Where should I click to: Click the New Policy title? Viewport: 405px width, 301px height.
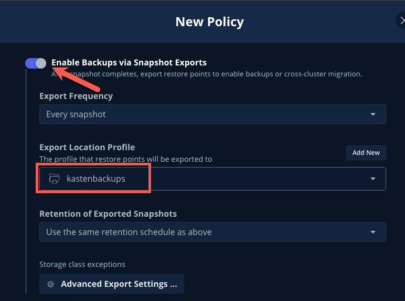tap(209, 21)
